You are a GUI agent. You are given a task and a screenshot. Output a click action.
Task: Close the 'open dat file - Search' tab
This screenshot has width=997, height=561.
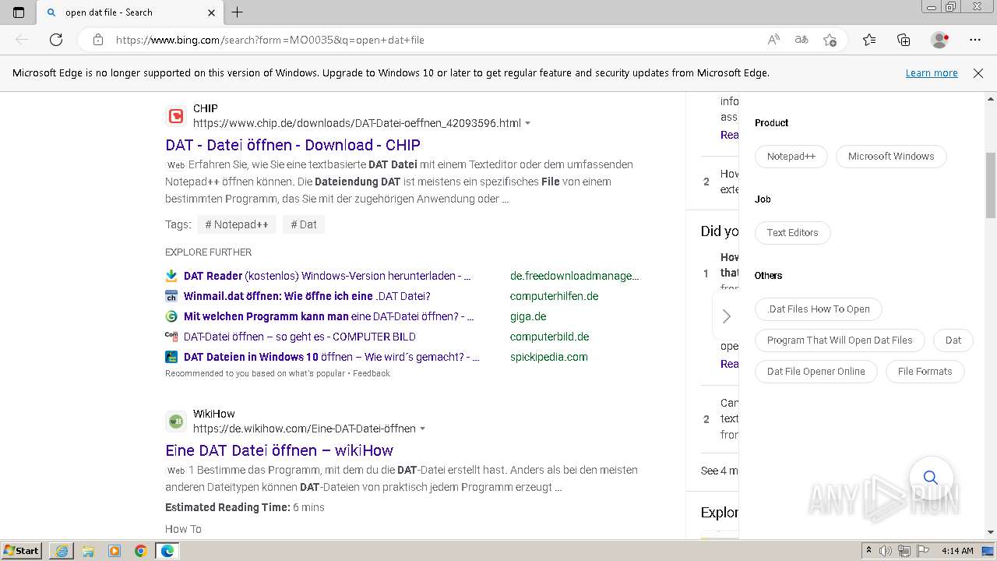212,12
